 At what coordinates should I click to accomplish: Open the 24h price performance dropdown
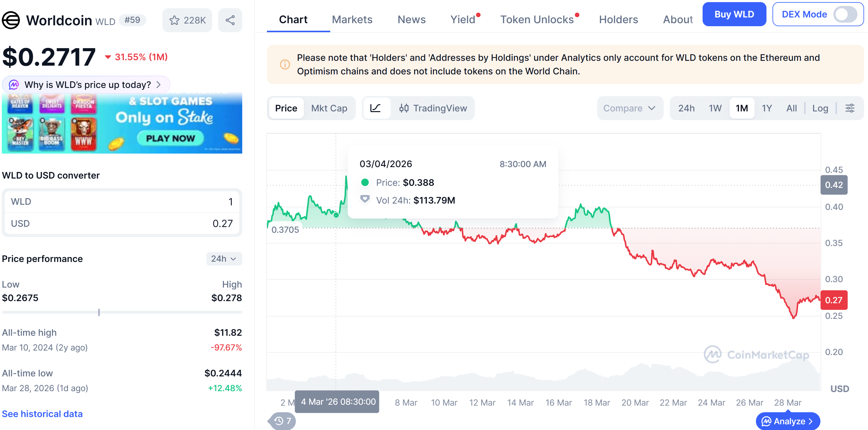(x=224, y=259)
